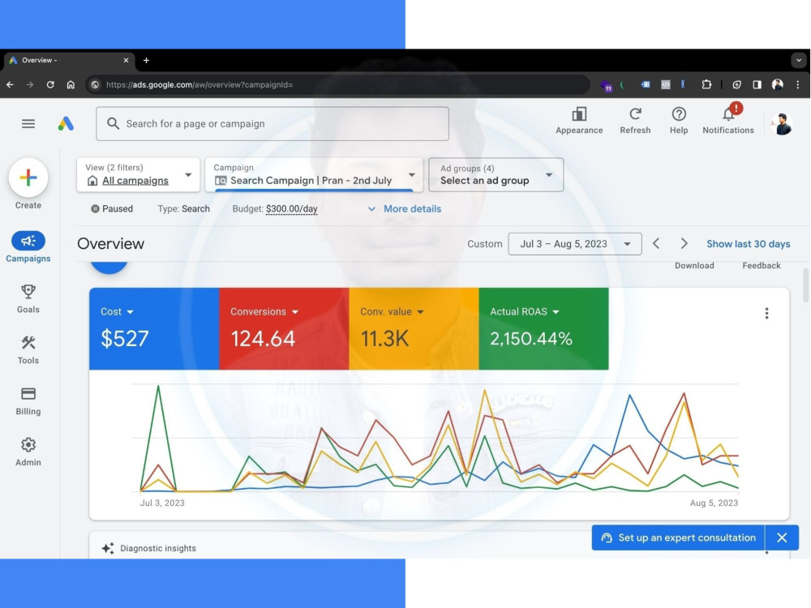Viewport: 811px width, 608px height.
Task: Toggle browser side panel icon
Action: tap(757, 84)
